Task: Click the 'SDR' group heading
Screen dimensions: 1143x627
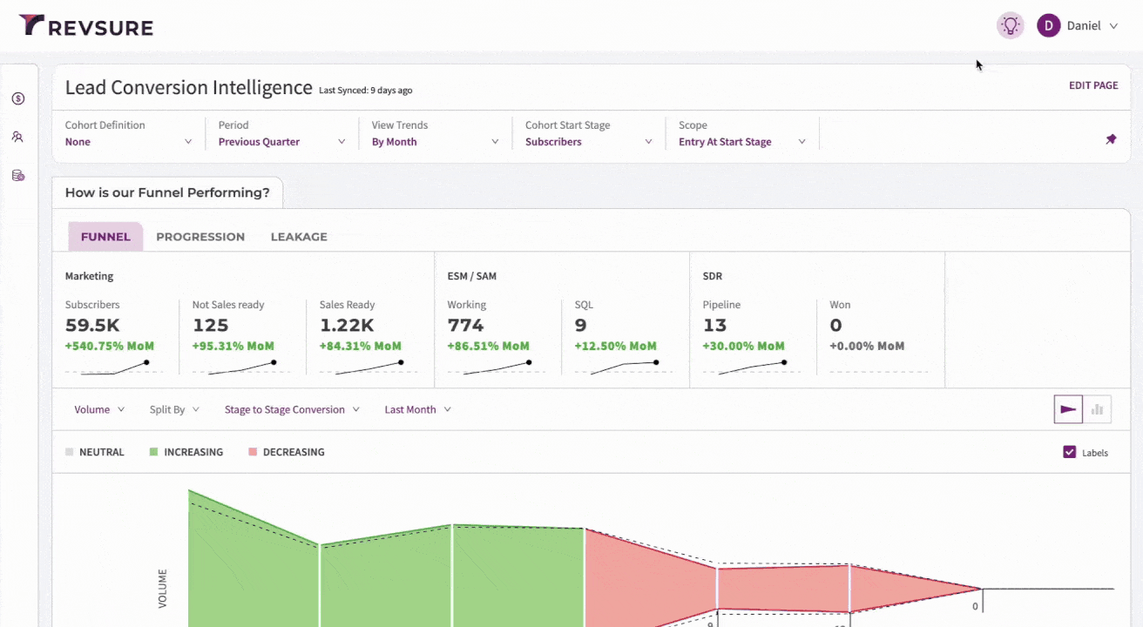Action: point(714,276)
